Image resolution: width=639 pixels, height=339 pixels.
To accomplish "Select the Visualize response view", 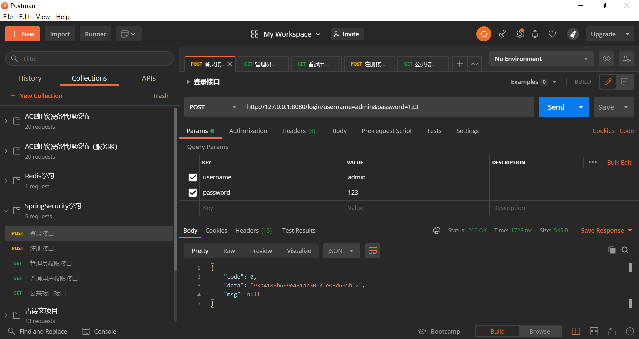I will pyautogui.click(x=299, y=251).
